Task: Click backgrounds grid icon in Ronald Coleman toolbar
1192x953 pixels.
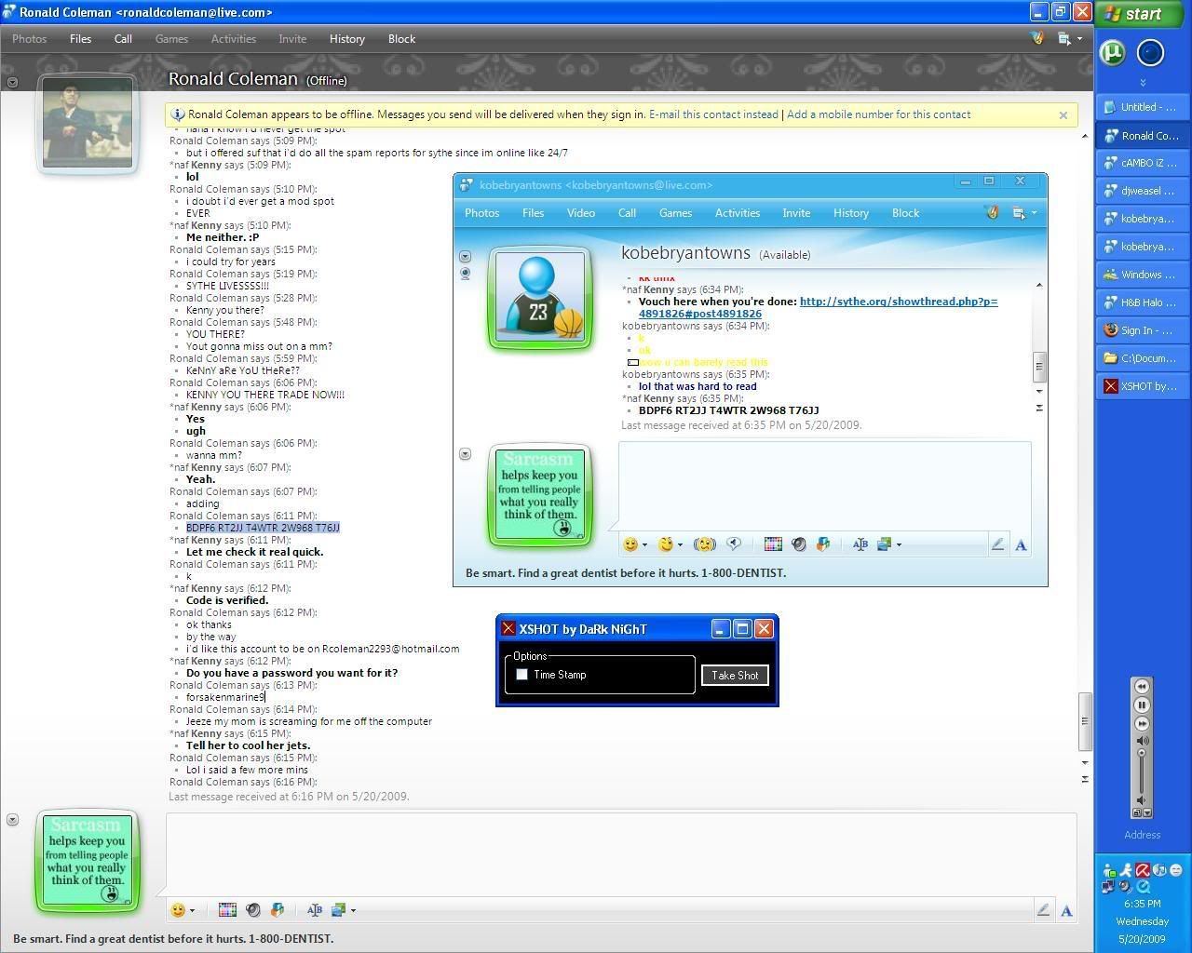Action: [x=227, y=910]
